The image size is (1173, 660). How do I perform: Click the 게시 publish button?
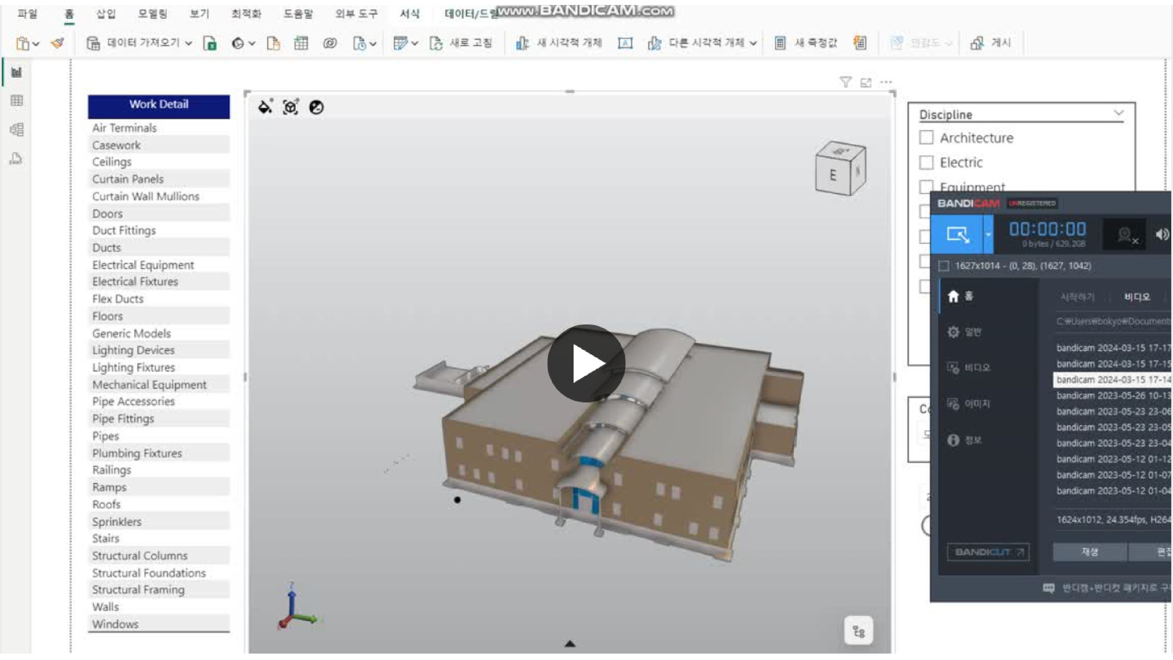(991, 43)
